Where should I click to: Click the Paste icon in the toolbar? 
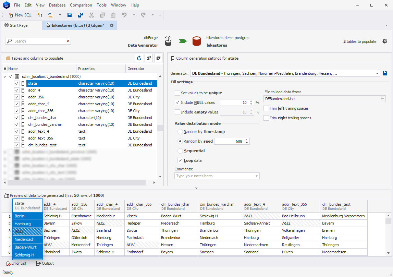pyautogui.click(x=113, y=15)
